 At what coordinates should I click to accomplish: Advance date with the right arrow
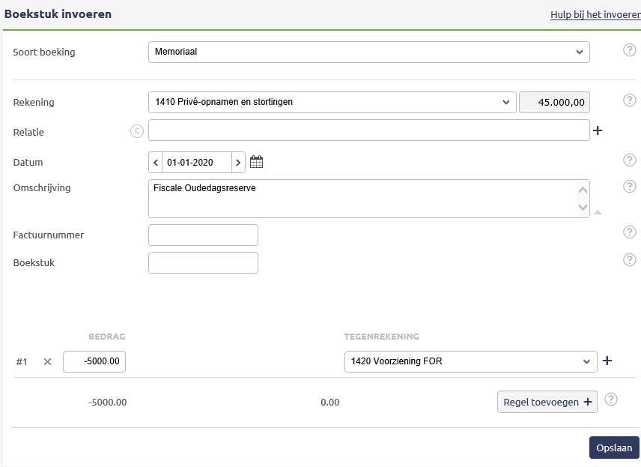click(238, 162)
